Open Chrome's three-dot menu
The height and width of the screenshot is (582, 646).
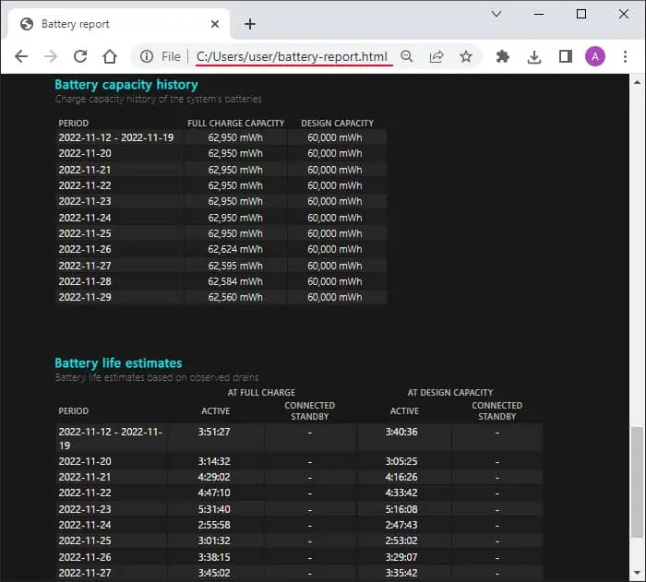[x=625, y=56]
